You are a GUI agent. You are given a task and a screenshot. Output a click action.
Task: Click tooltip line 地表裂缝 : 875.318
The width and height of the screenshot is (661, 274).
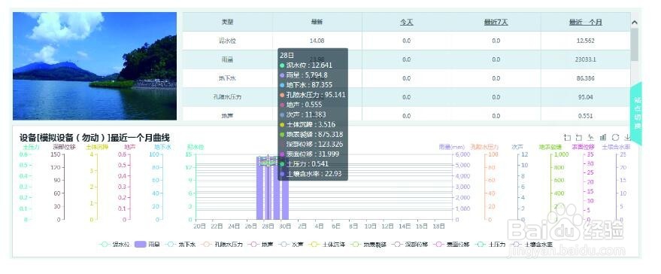(311, 134)
